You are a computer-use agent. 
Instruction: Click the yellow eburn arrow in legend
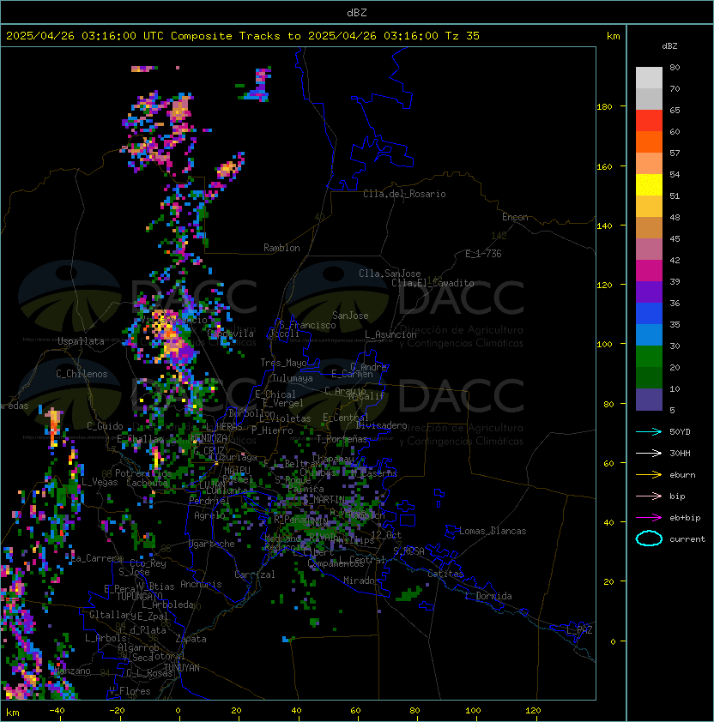pyautogui.click(x=649, y=475)
